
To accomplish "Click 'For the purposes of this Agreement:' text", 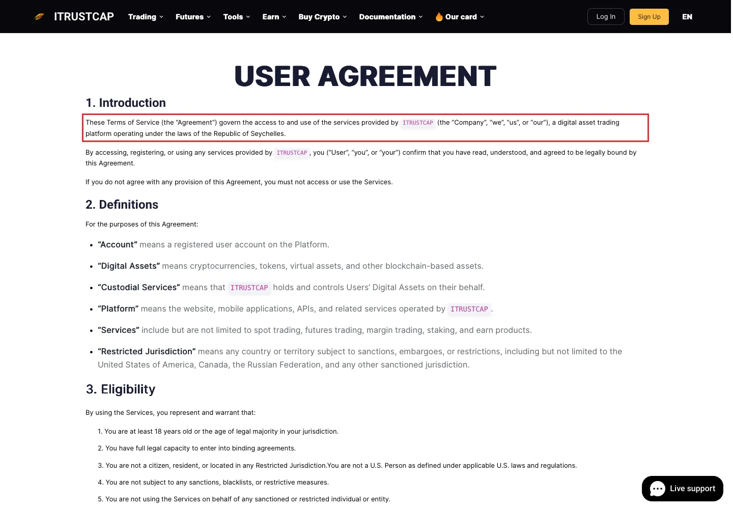I will [142, 224].
